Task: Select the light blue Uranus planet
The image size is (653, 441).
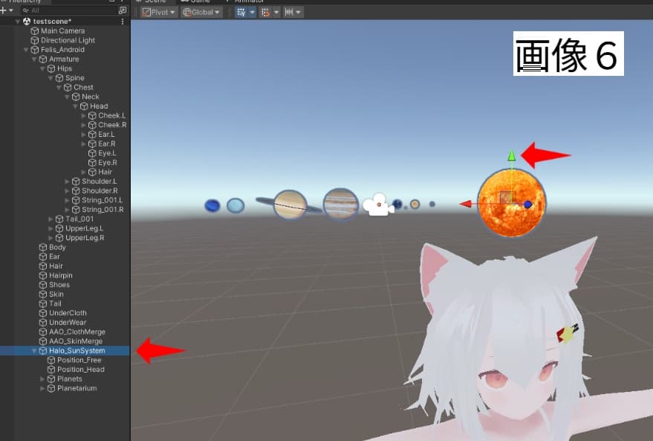Action: (235, 205)
